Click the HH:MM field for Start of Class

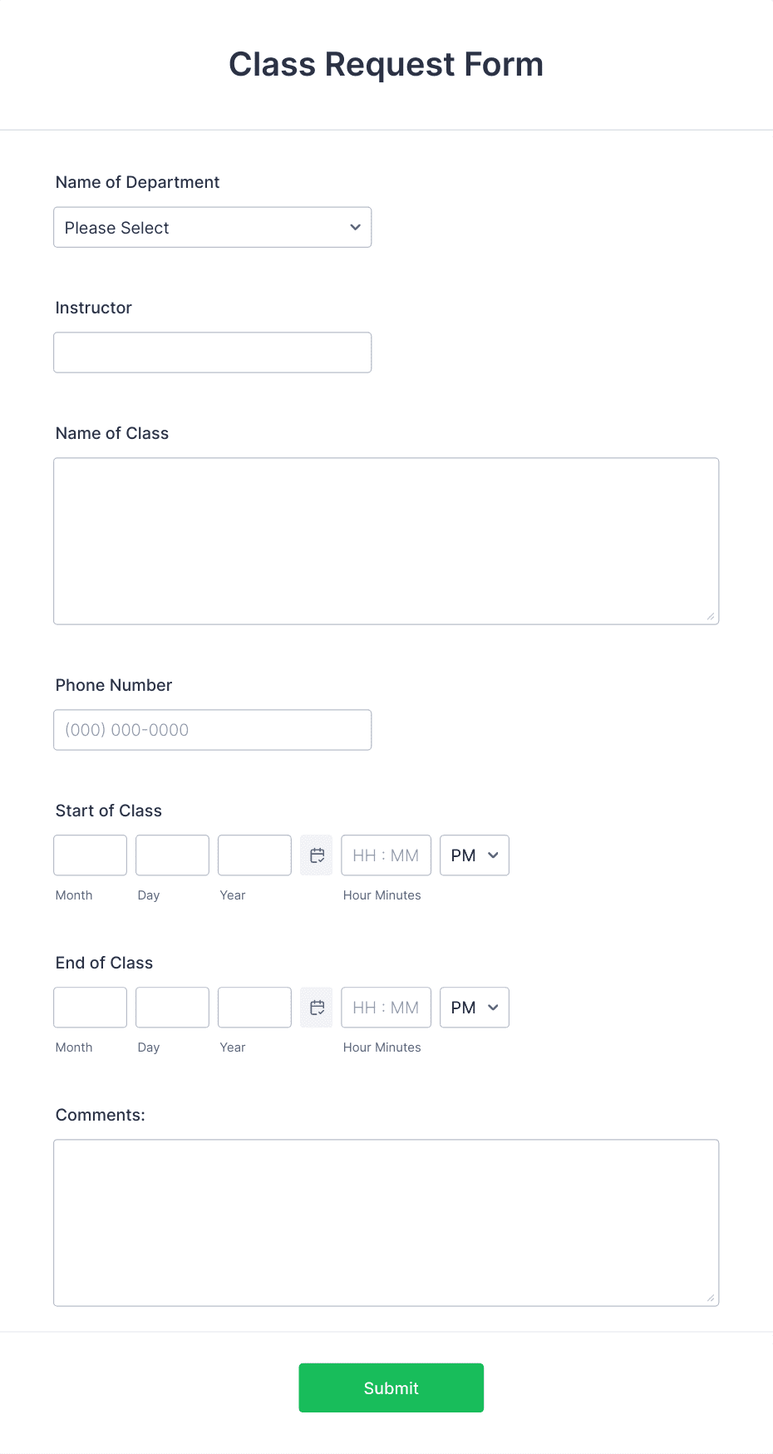coord(386,855)
